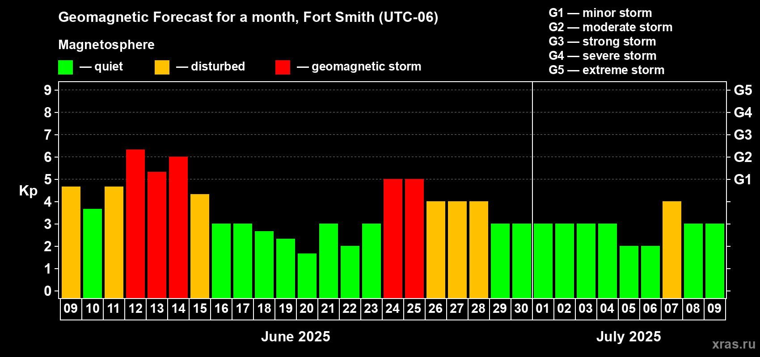Select the orange bar for July 07
The height and width of the screenshot is (357, 760).
coord(672,249)
